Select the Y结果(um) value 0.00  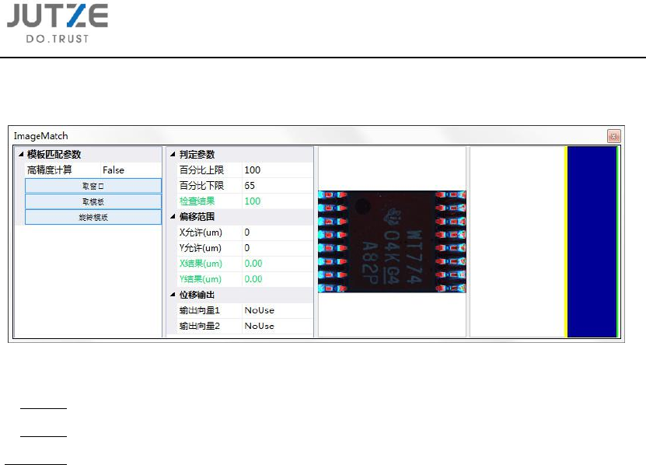(x=278, y=279)
